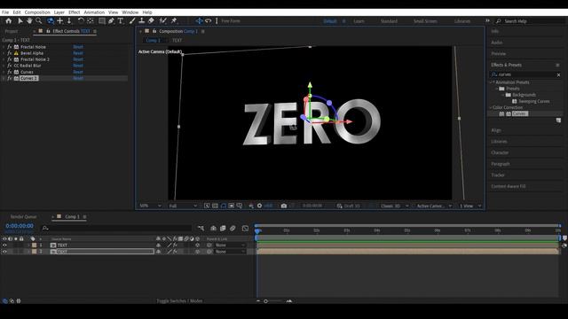Toggle fx switch for Curves effect
The height and width of the screenshot is (319, 568).
click(10, 72)
